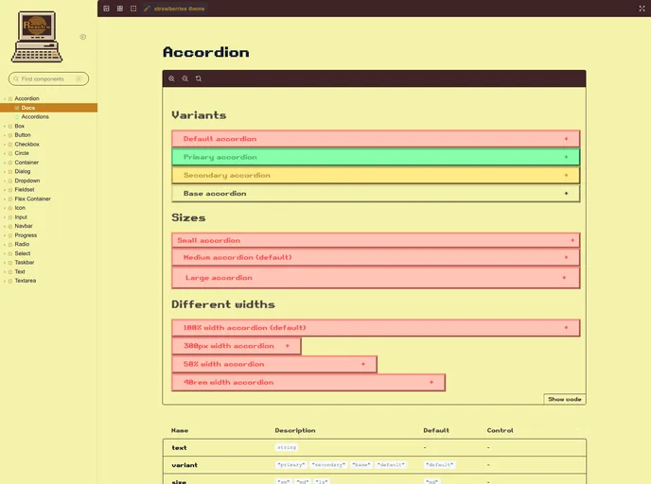This screenshot has height=484, width=651.
Task: Open the Radio component in sidebar
Action: (x=22, y=244)
